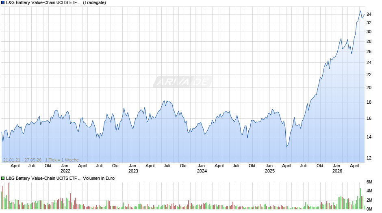This screenshot has height=213, width=382.
Task: Click the price axis label '34'
Action: (369, 14)
